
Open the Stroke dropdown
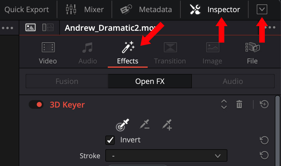click(166, 155)
